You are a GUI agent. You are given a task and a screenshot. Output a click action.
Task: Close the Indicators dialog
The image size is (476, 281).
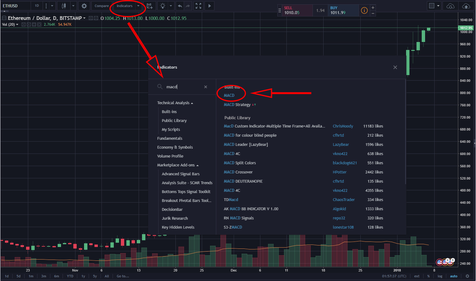[395, 67]
